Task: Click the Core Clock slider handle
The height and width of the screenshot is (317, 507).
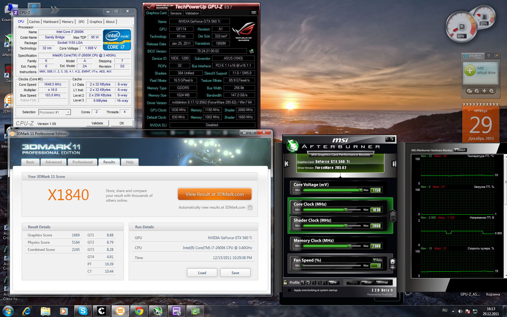Action: (x=346, y=210)
